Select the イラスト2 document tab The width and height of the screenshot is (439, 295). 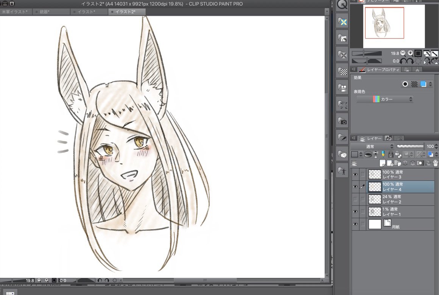(126, 12)
